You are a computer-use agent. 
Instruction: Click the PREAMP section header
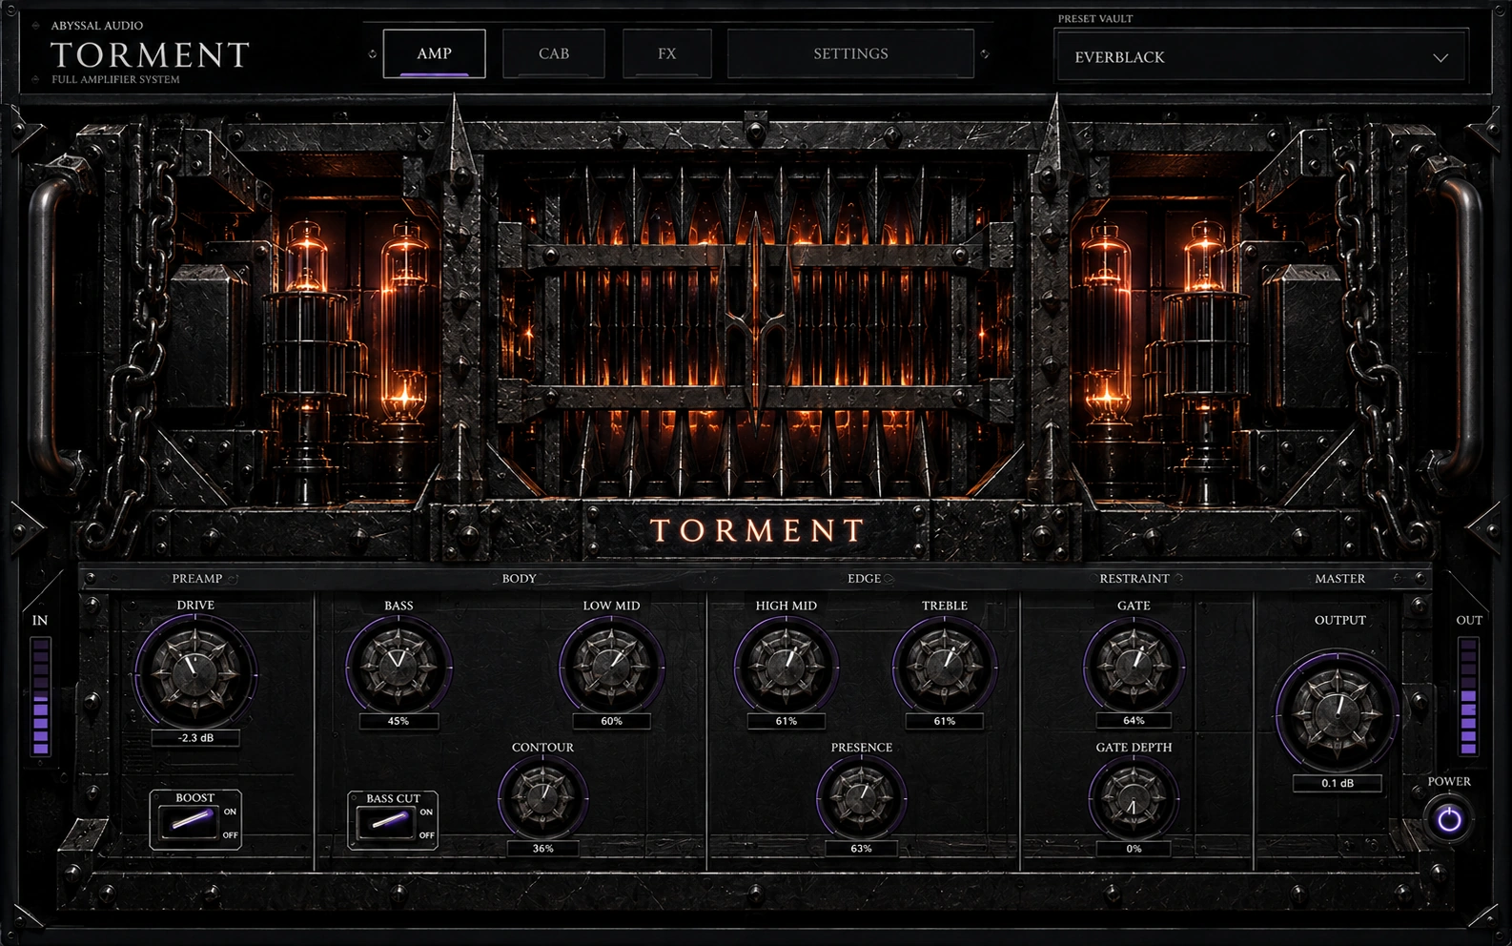click(196, 579)
